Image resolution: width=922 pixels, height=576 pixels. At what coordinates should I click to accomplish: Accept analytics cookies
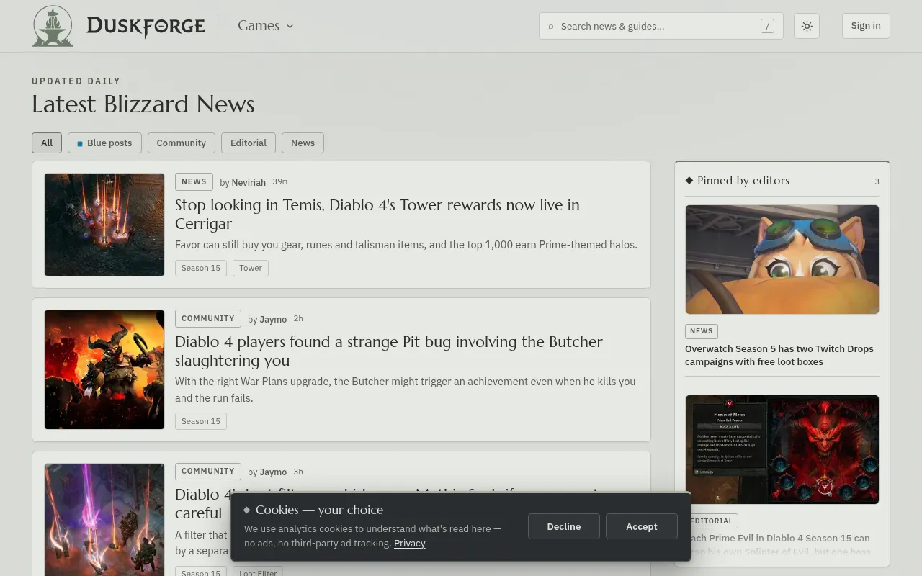point(642,526)
